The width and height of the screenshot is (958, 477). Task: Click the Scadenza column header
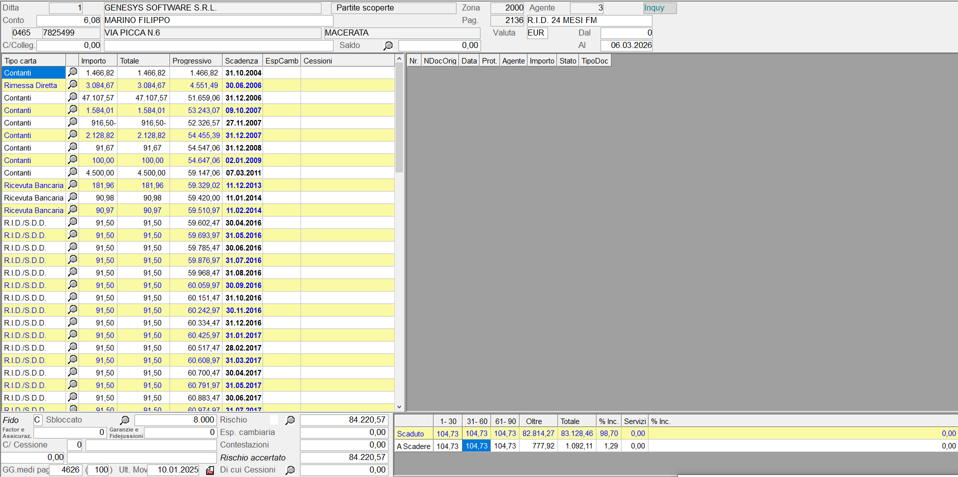pyautogui.click(x=241, y=60)
